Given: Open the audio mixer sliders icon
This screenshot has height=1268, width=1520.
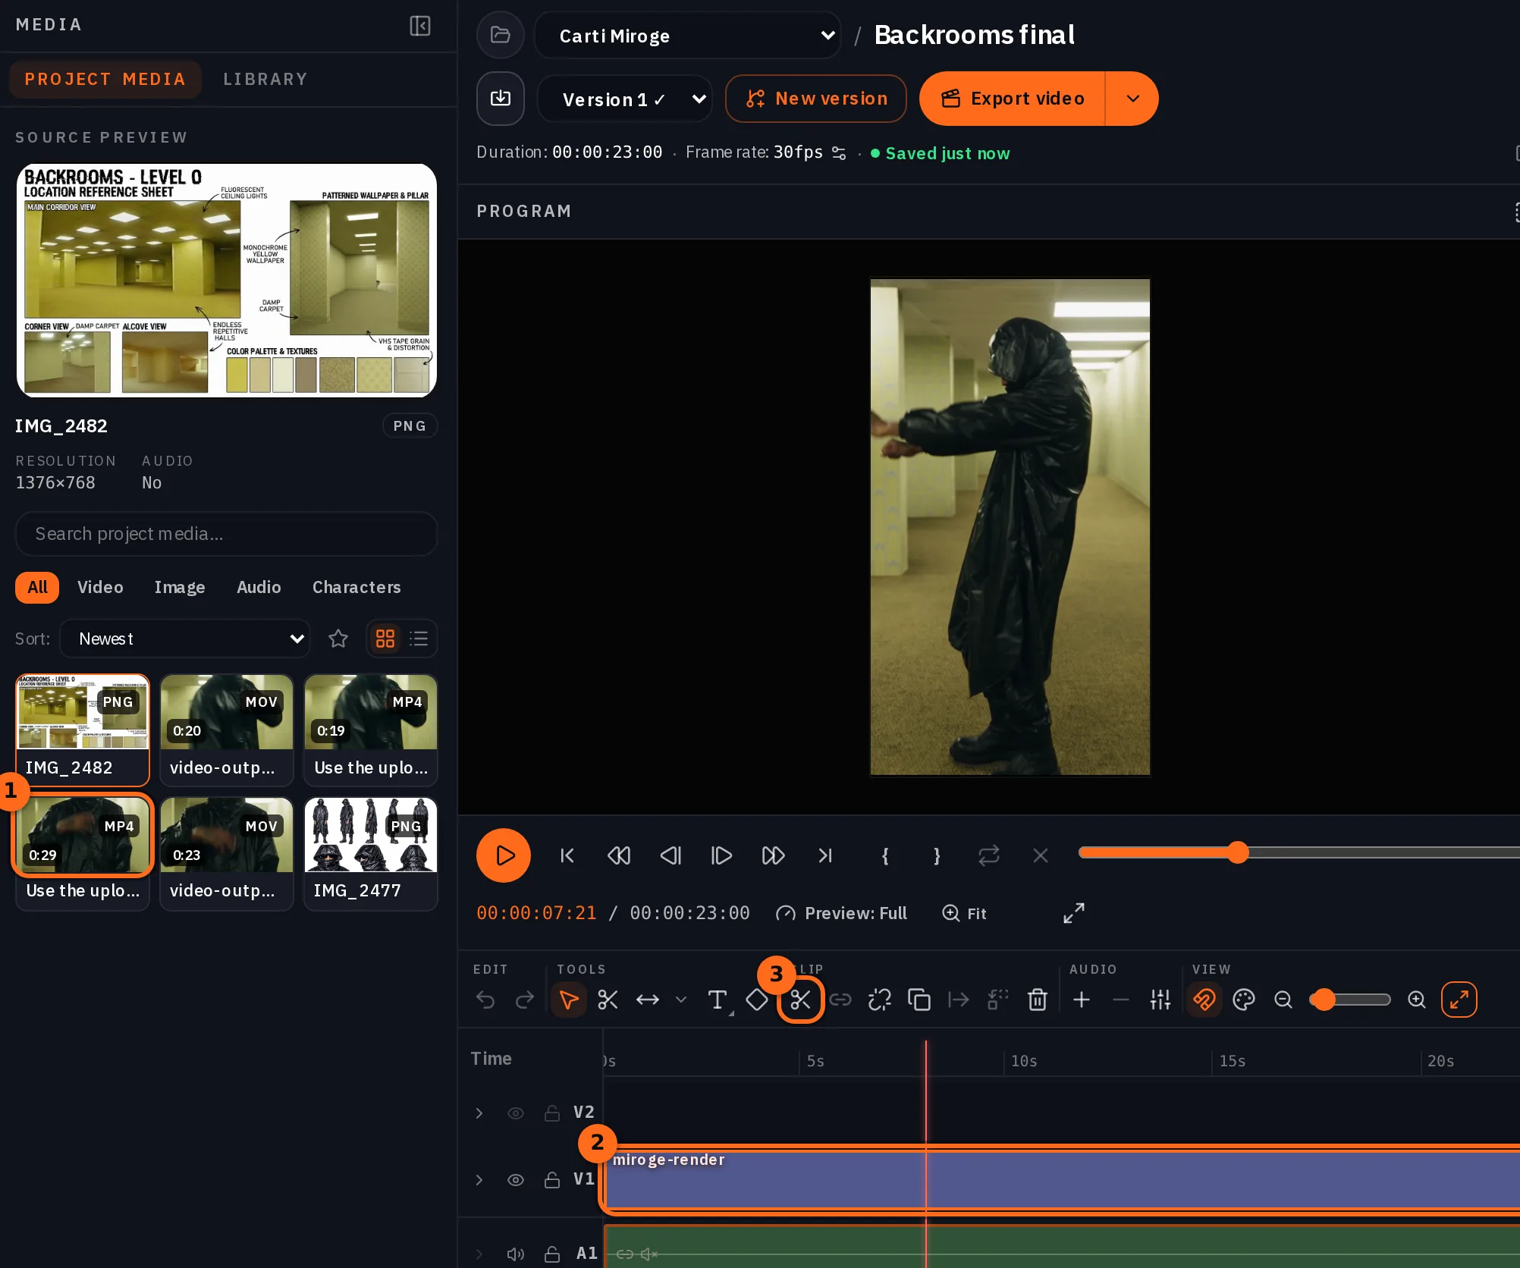Looking at the screenshot, I should [1160, 1000].
